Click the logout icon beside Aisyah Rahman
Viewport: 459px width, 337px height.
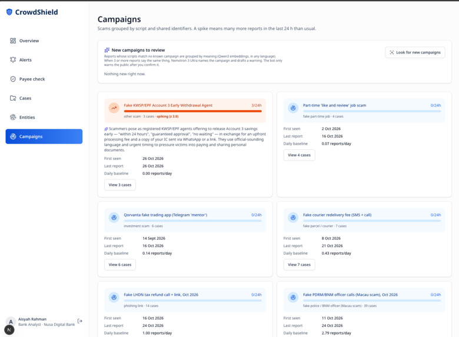pyautogui.click(x=79, y=321)
